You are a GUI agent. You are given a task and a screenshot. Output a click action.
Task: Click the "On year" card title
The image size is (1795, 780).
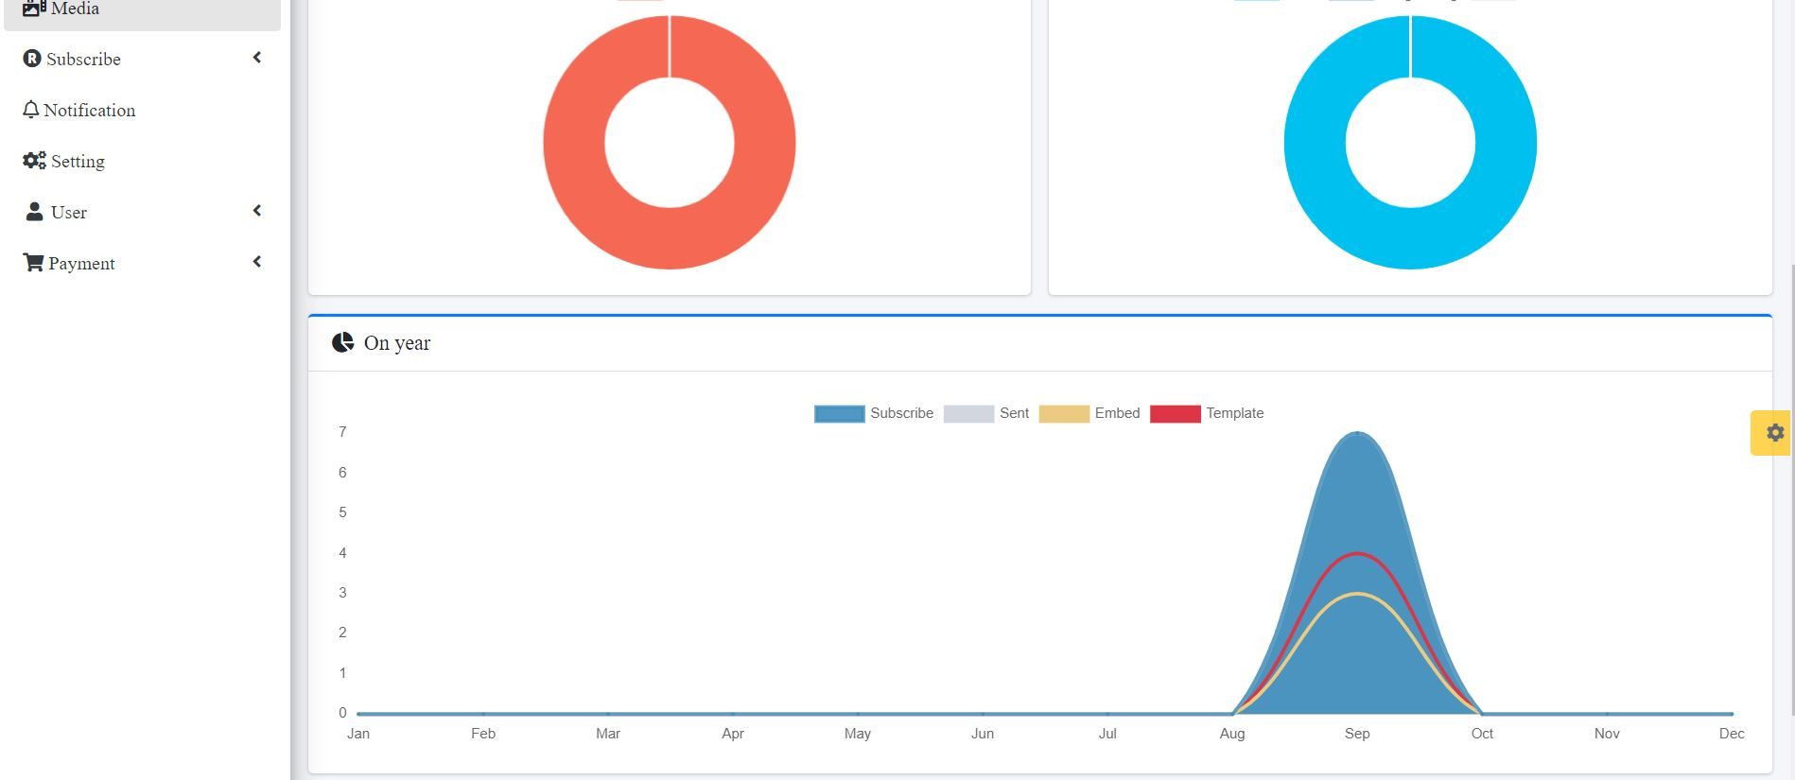[x=397, y=343]
